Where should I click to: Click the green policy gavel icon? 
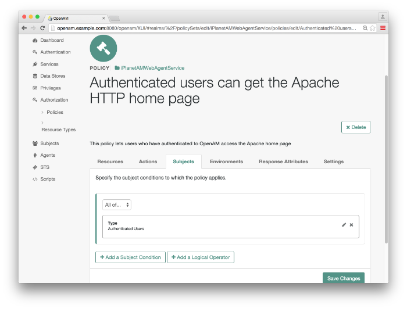tap(103, 48)
